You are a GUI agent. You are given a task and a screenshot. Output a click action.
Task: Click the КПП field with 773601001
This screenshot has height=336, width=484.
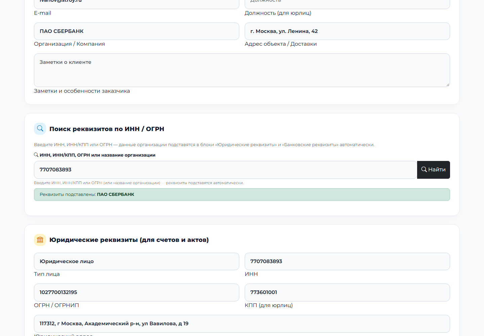tap(347, 292)
